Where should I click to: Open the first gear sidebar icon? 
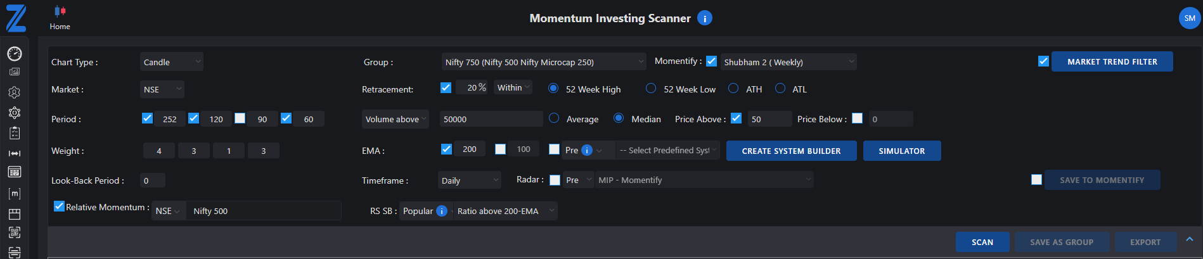point(15,92)
